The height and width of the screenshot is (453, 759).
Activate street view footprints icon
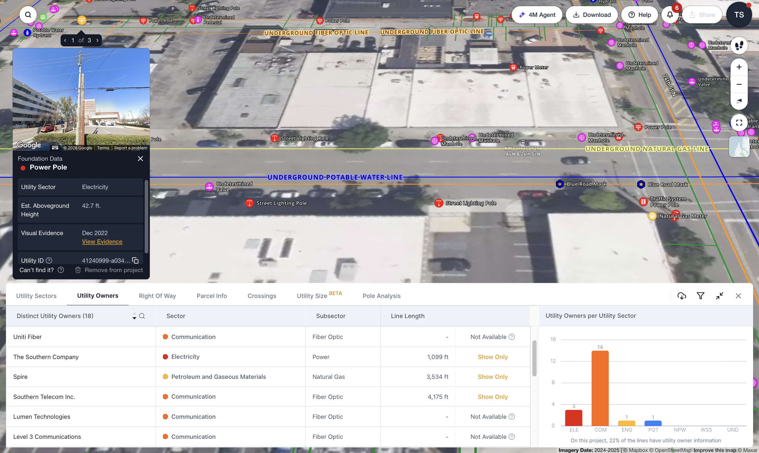pos(739,46)
